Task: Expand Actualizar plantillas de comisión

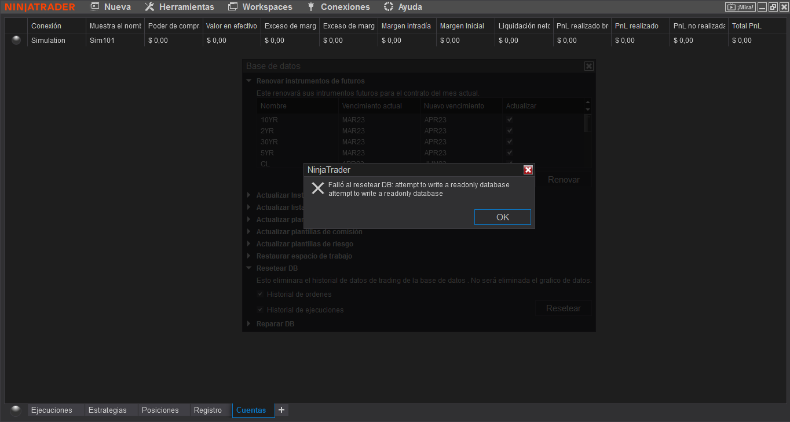Action: pyautogui.click(x=249, y=231)
